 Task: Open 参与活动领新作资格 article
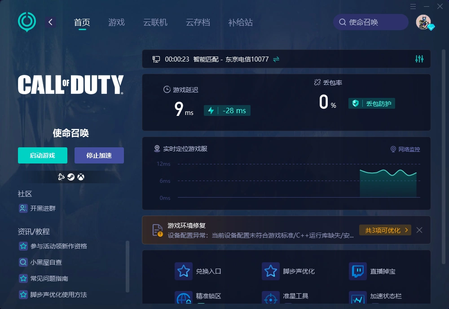tap(53, 246)
